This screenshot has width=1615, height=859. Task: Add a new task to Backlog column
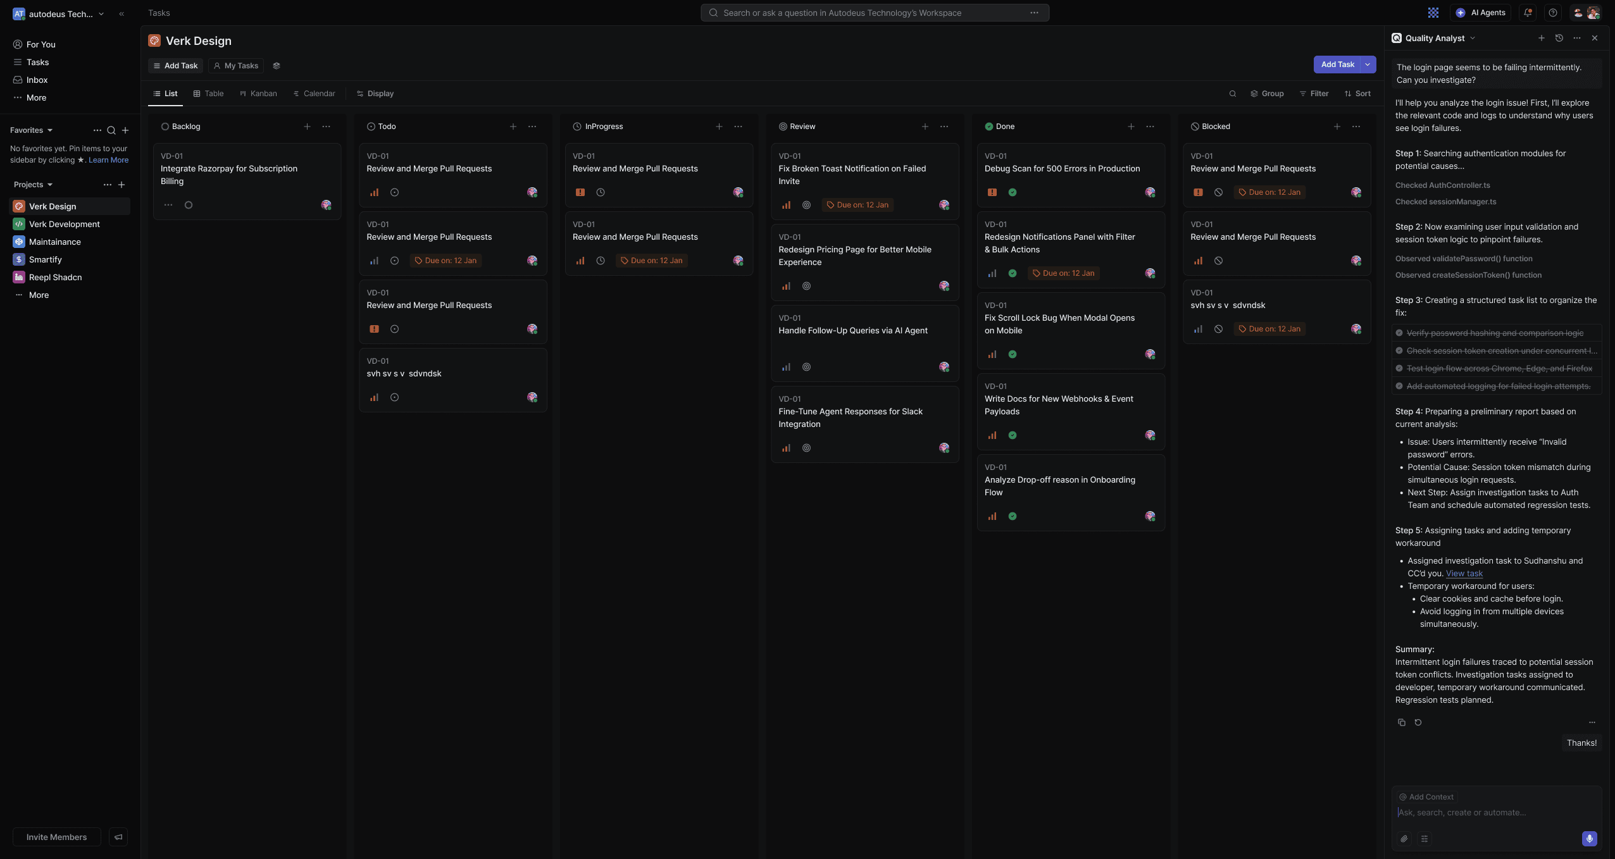click(x=307, y=127)
